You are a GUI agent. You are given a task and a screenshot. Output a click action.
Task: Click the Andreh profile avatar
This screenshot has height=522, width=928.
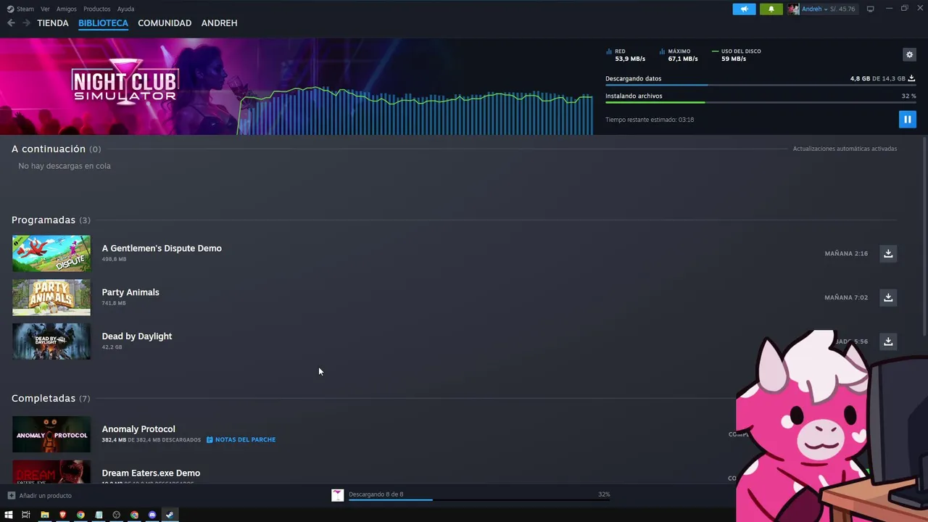(793, 9)
